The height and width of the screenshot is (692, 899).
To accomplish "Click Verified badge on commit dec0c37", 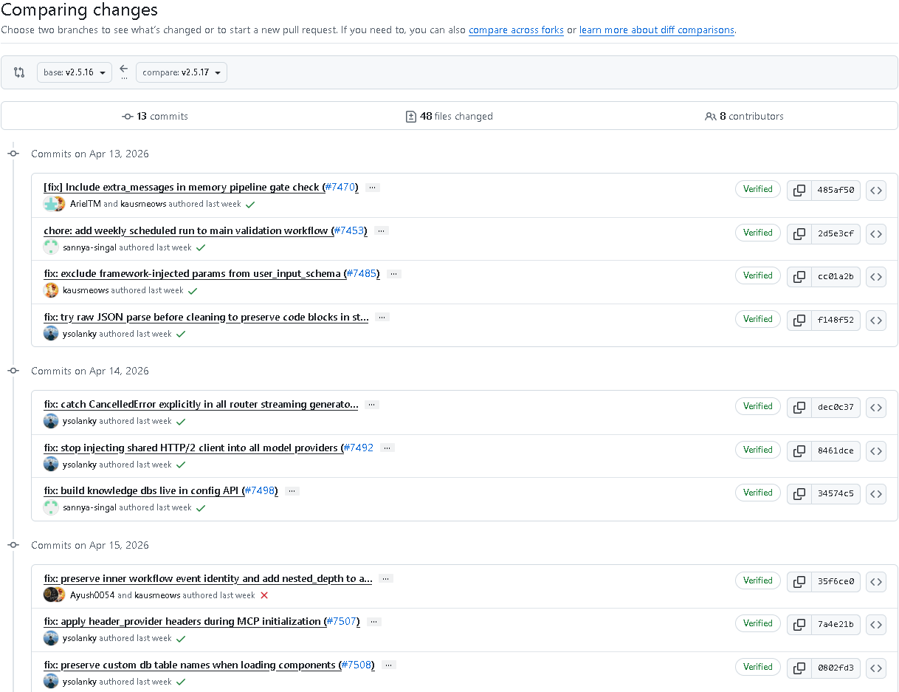I will coord(757,406).
